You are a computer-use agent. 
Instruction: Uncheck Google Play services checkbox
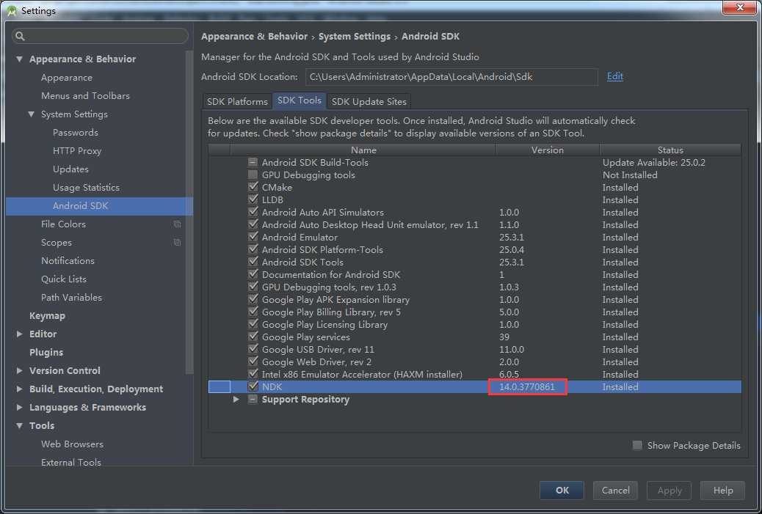pos(253,337)
